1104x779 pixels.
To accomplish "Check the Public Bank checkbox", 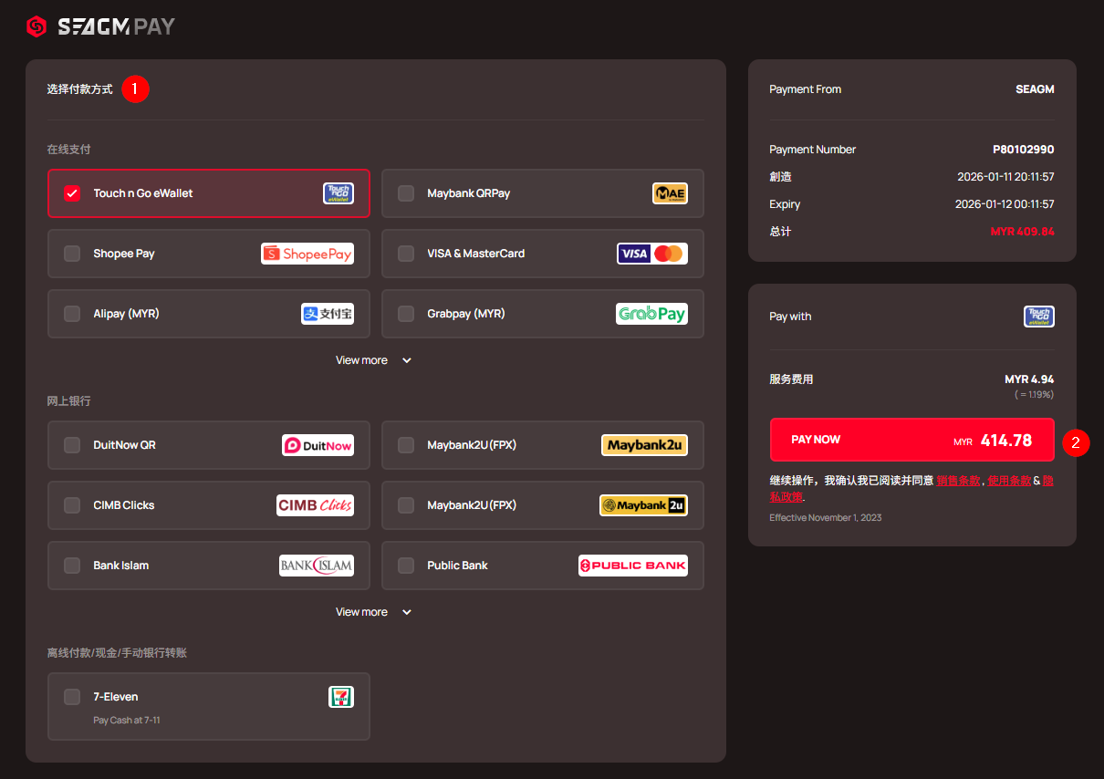I will [406, 566].
